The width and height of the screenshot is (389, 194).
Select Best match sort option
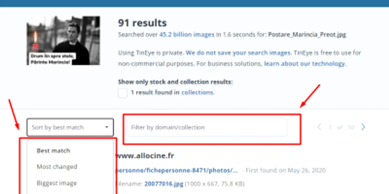point(53,151)
